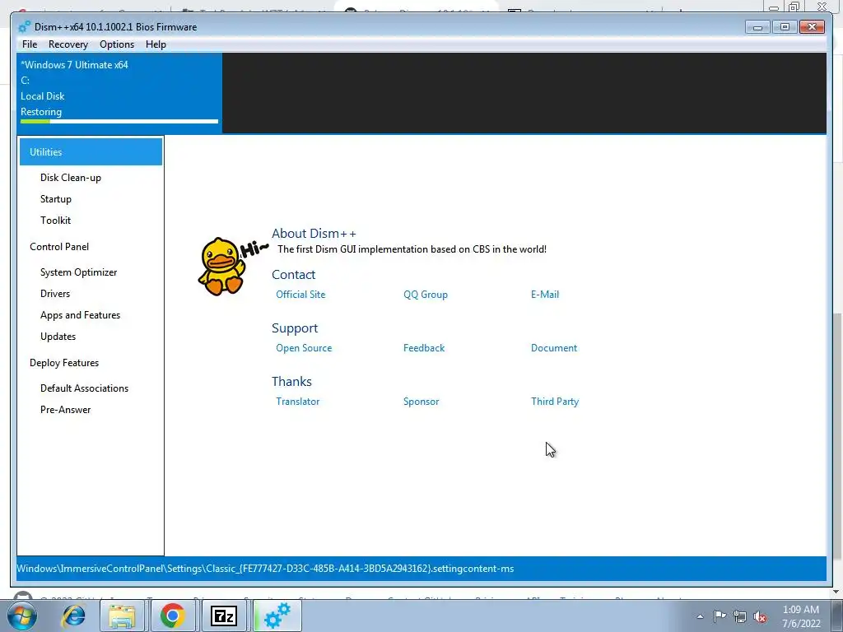The width and height of the screenshot is (843, 632).
Task: Click the status bar file path text
Action: [x=265, y=569]
